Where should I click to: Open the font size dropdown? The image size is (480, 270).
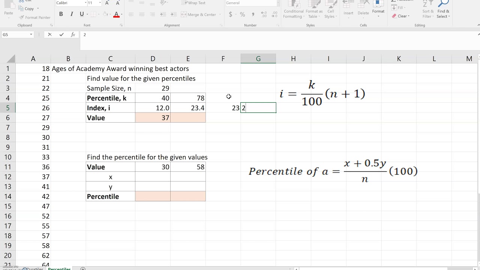point(100,3)
